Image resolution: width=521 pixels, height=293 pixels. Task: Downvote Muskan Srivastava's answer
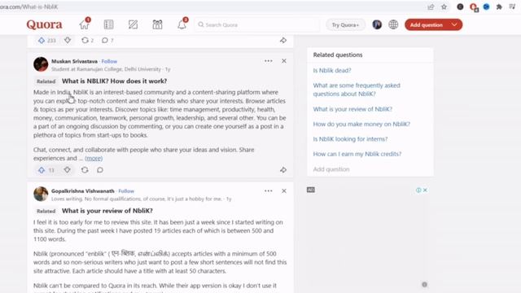(67, 170)
